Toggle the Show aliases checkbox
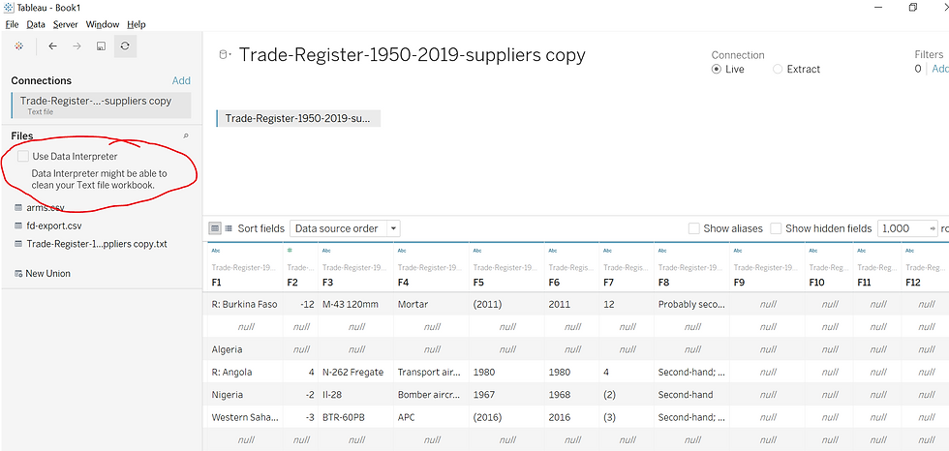Screen dimensions: 949x451 point(694,228)
